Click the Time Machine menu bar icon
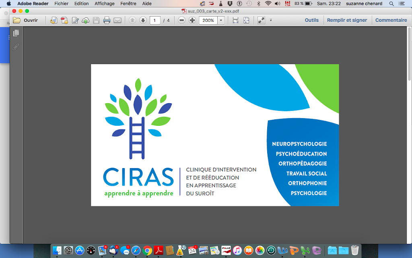Screen dimensions: 412x258 coord(249,4)
